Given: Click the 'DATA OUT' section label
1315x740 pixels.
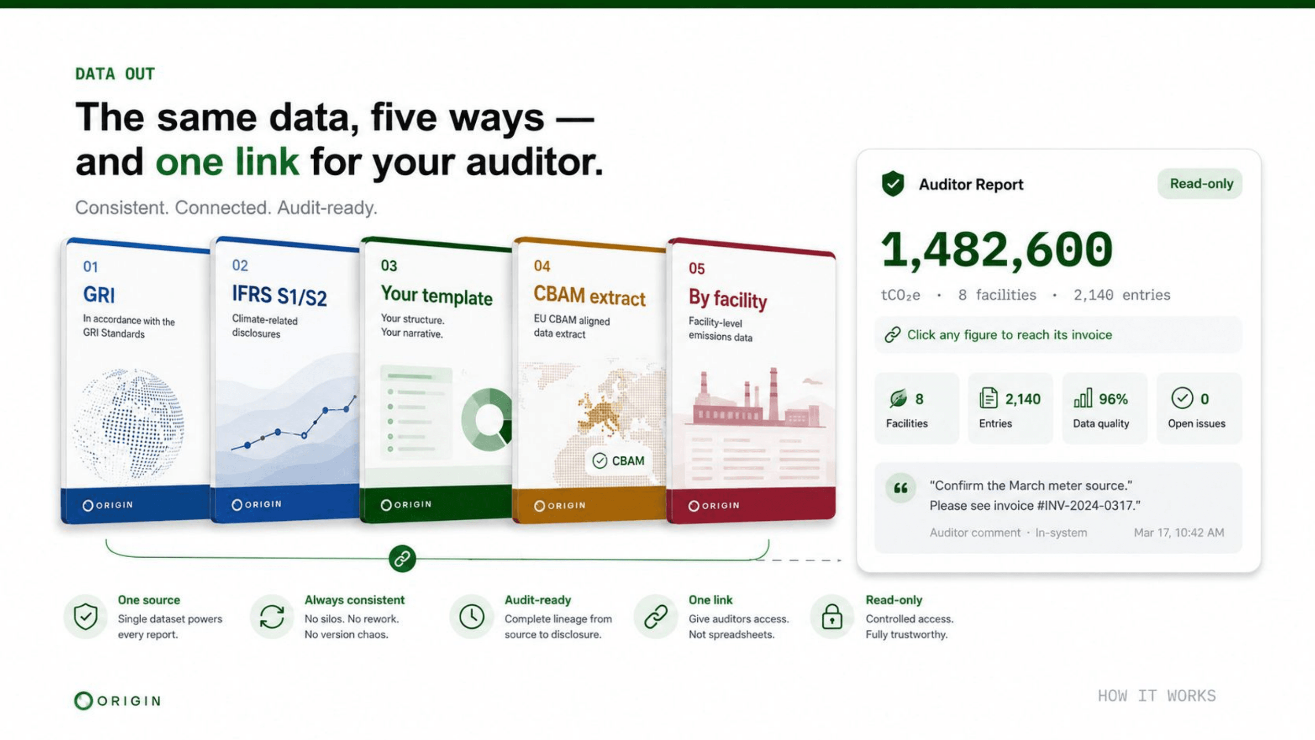Looking at the screenshot, I should click(115, 74).
